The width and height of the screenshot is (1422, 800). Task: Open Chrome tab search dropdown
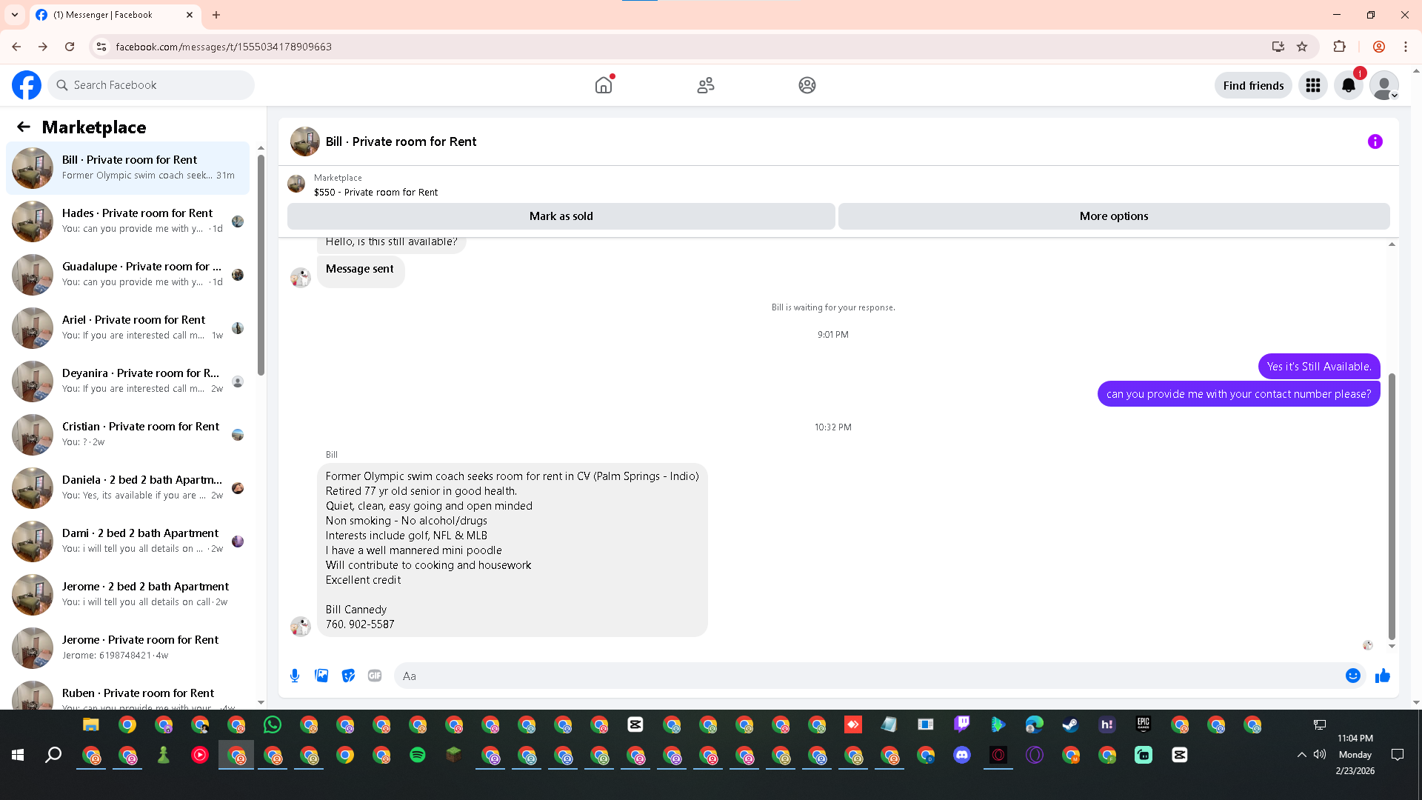coord(15,15)
